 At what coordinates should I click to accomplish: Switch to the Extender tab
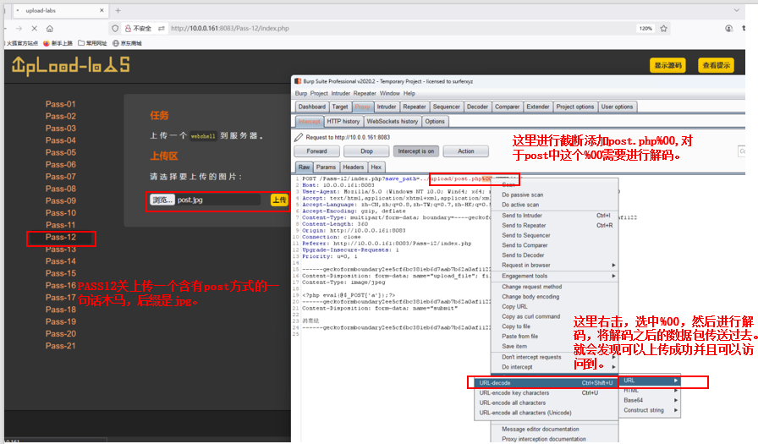point(537,107)
